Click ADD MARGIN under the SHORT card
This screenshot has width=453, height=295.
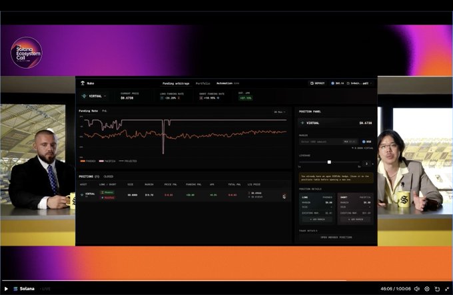tap(355, 220)
